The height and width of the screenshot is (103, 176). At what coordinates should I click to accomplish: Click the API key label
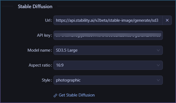(x=44, y=35)
